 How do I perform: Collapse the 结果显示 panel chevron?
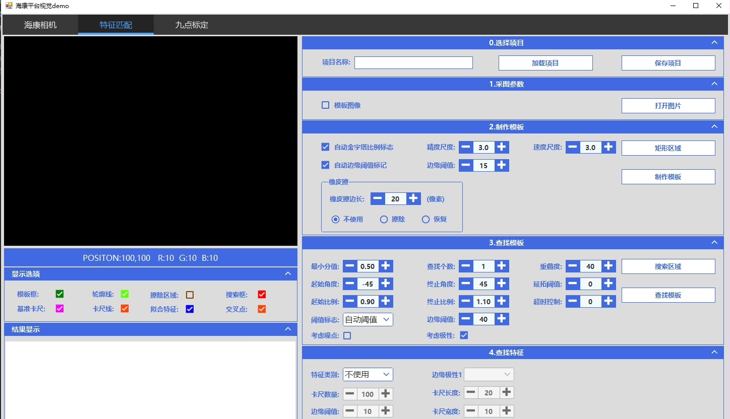click(288, 329)
